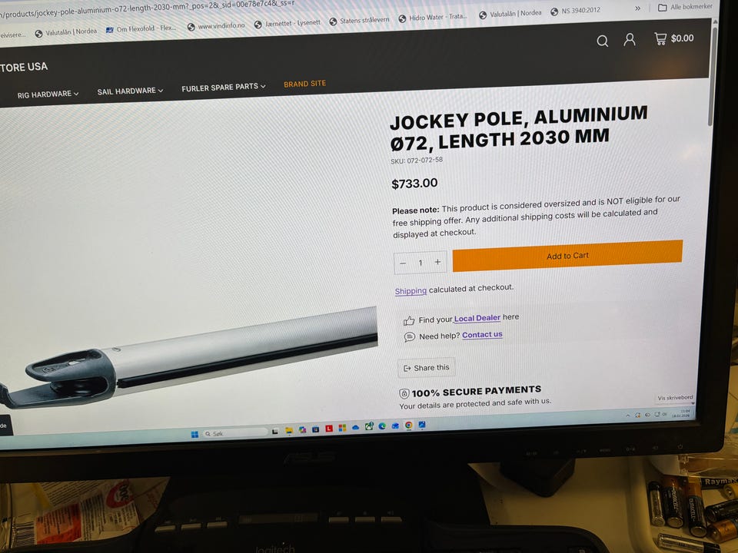The height and width of the screenshot is (553, 738).
Task: Expand the Furler Spare Parts menu
Action: [224, 87]
